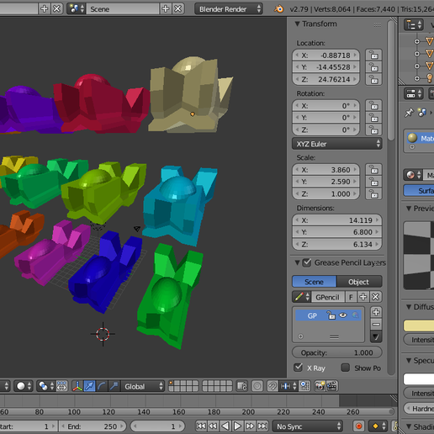Enable the Show Points checkbox

[346, 368]
